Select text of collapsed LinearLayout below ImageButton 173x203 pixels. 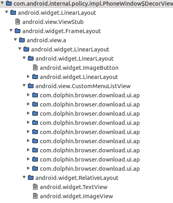coord(79,77)
